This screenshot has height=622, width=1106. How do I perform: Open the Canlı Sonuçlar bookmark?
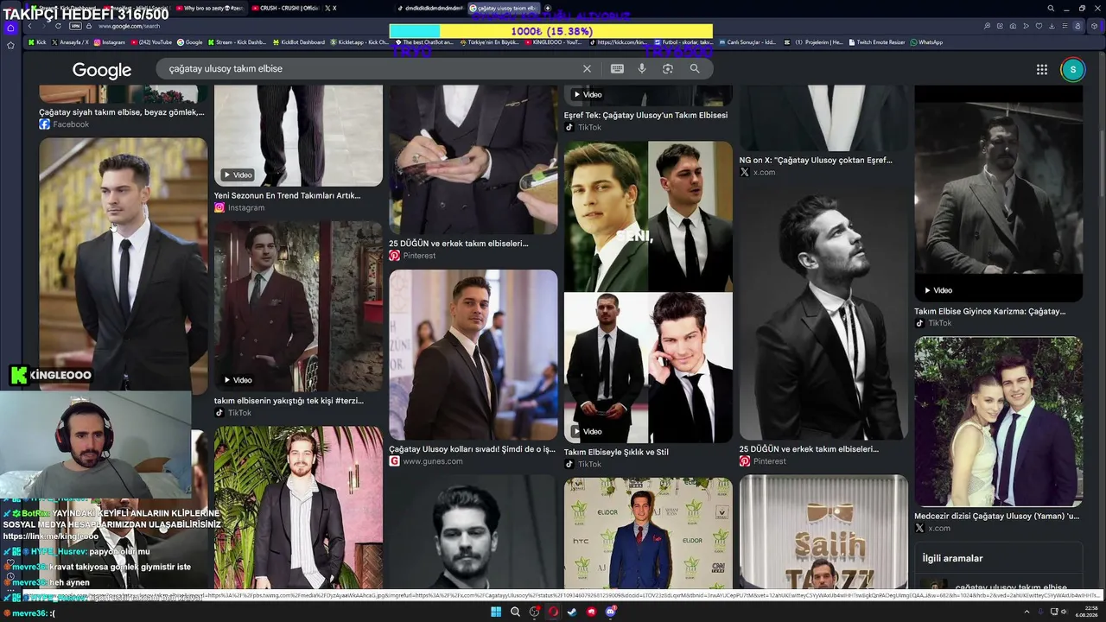[x=747, y=42]
